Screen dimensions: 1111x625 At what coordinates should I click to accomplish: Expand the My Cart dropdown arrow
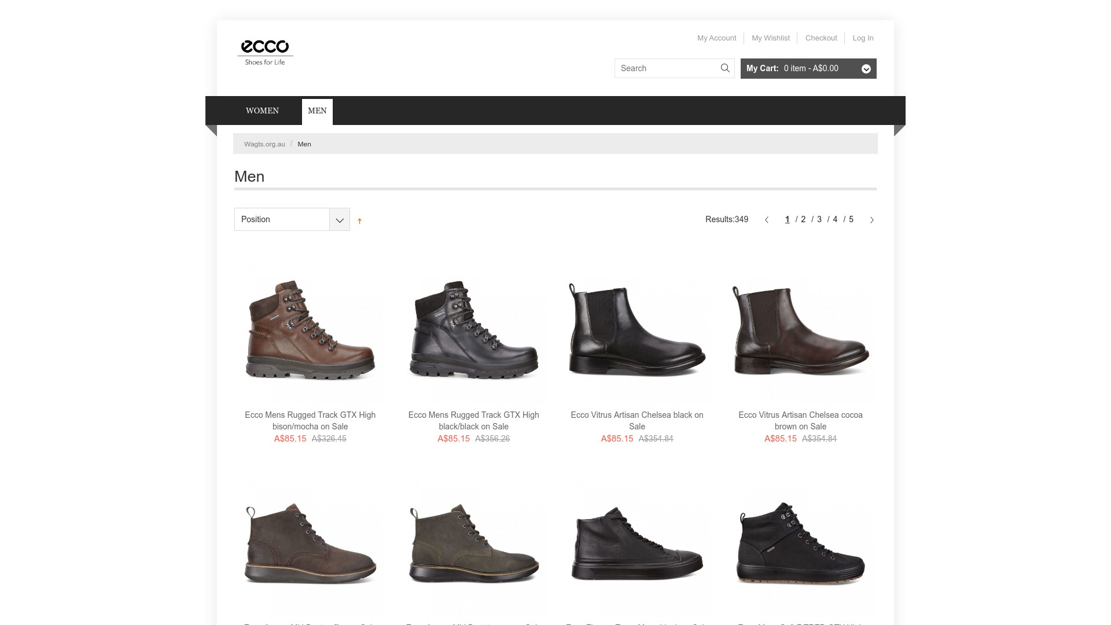(x=866, y=69)
